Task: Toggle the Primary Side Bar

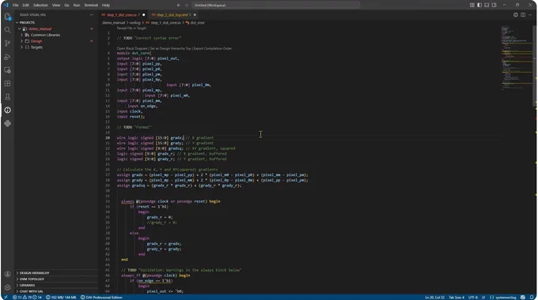Action: (x=479, y=6)
